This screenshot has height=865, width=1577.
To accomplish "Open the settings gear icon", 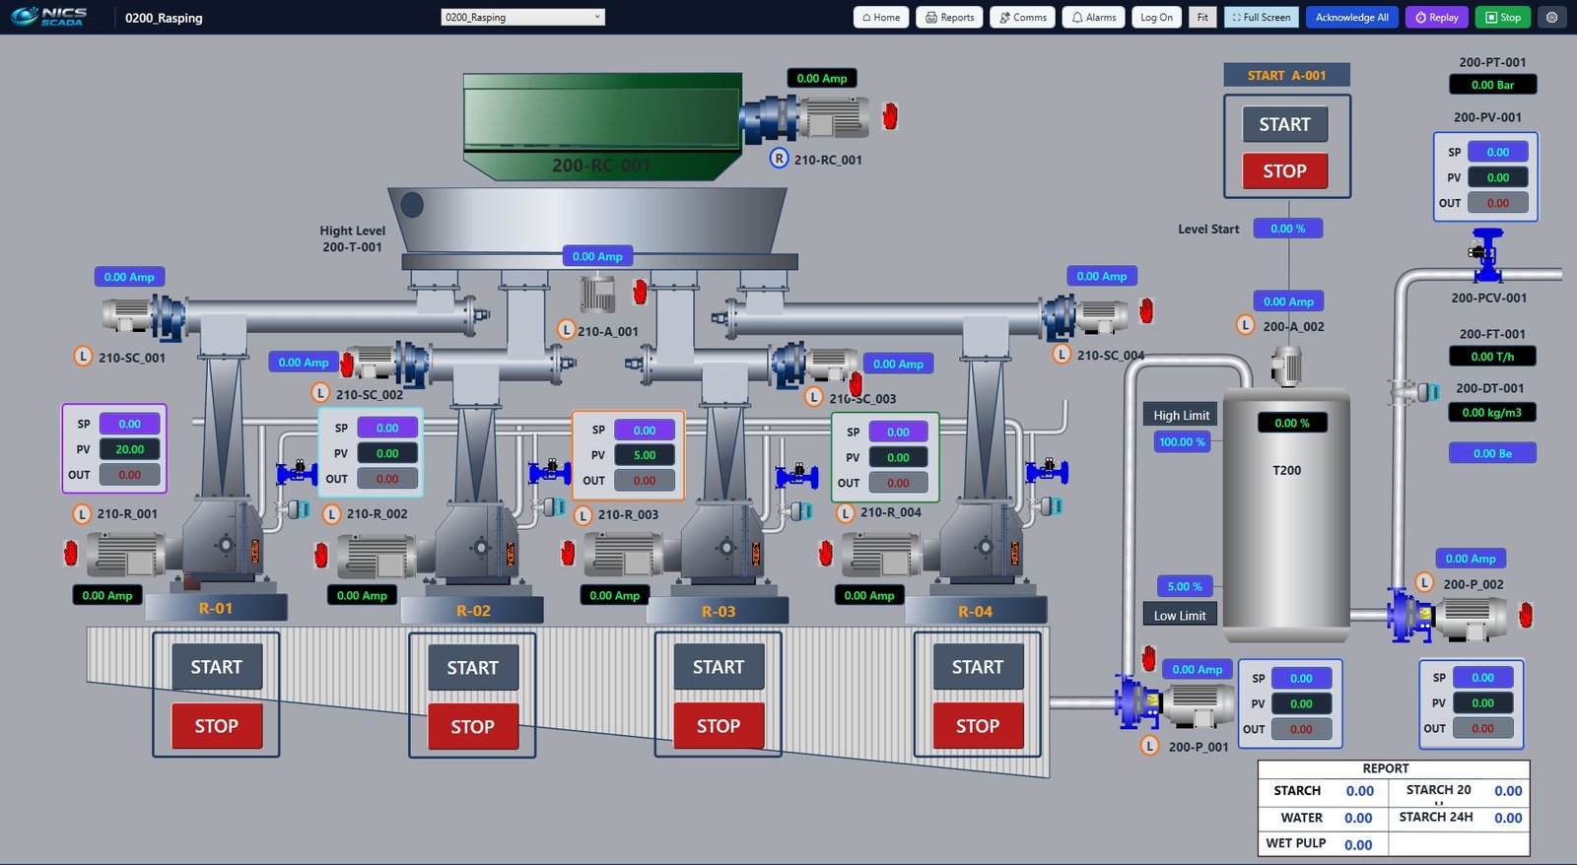I will [x=1551, y=17].
